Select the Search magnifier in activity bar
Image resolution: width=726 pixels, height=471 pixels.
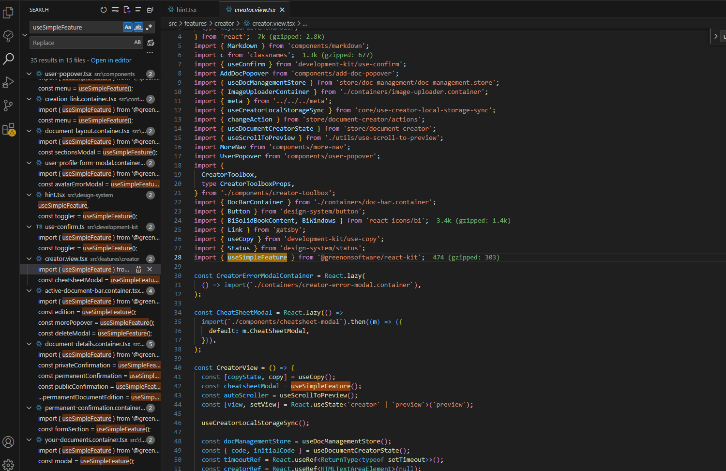coord(8,59)
